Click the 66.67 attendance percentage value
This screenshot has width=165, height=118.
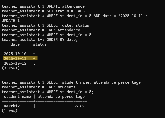pyautogui.click(x=79, y=106)
